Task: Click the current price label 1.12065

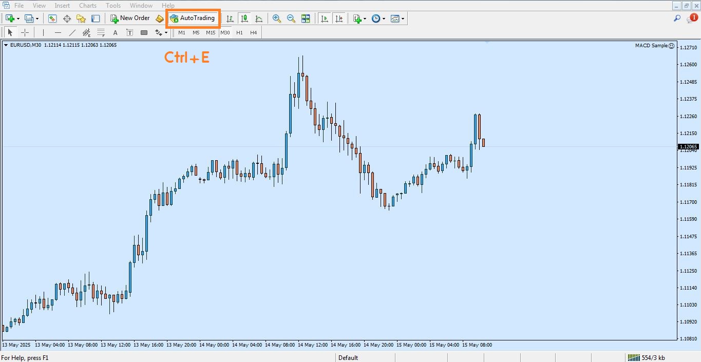Action: tap(688, 146)
